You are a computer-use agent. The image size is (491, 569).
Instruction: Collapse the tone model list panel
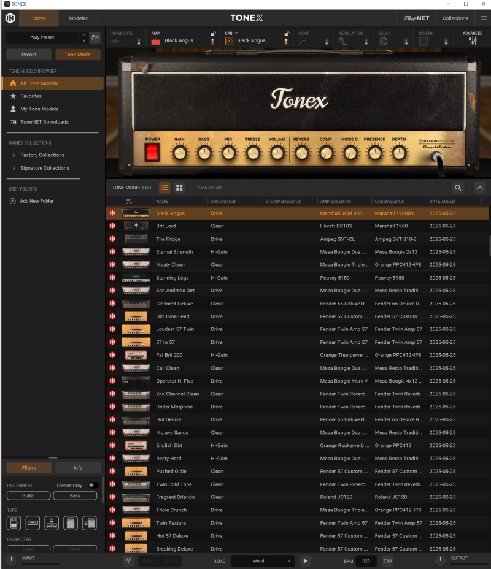[x=480, y=188]
